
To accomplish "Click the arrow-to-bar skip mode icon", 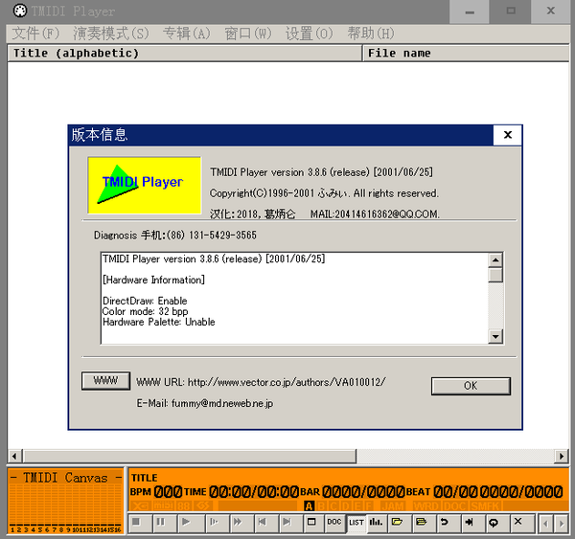I will (471, 523).
